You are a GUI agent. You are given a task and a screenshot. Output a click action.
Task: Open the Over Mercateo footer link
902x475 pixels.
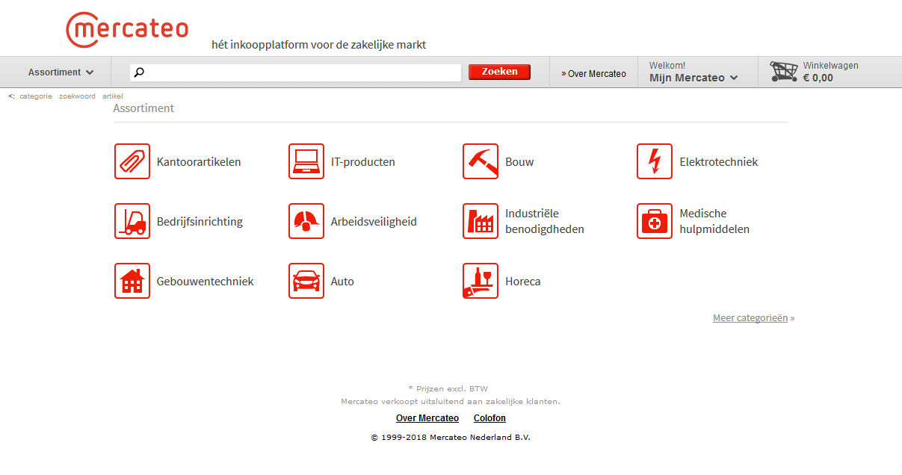click(427, 418)
